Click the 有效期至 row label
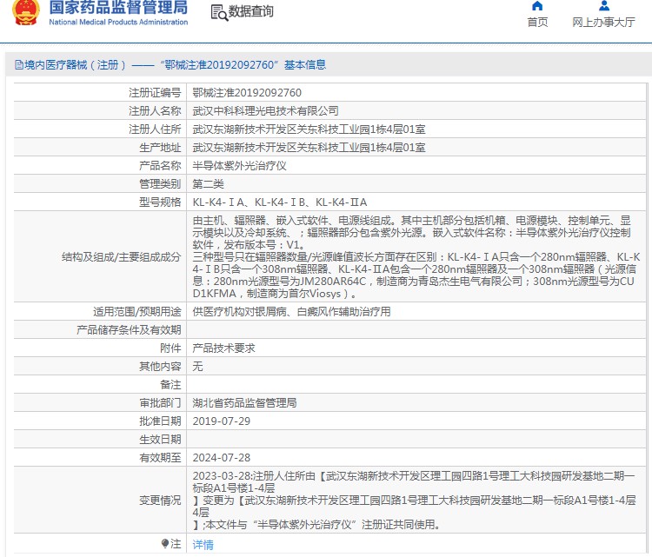 (x=160, y=458)
